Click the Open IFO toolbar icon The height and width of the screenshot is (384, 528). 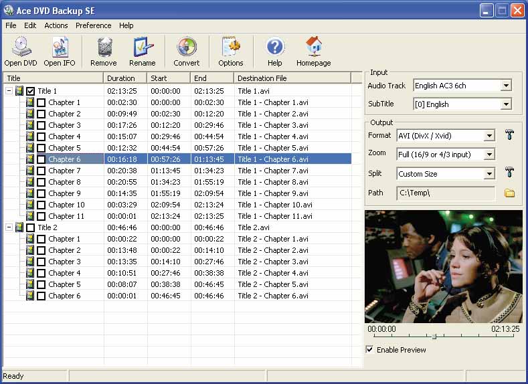coord(60,47)
